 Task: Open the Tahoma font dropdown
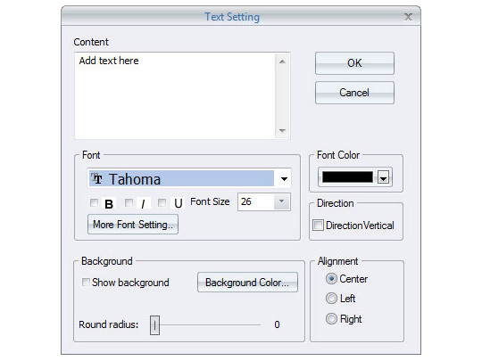click(285, 178)
